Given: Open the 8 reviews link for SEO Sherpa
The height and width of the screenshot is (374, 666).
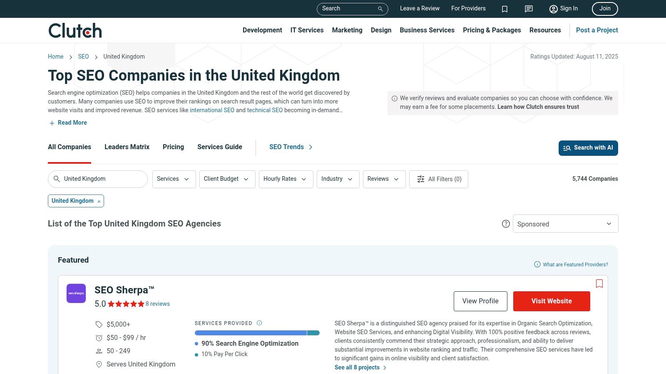Looking at the screenshot, I should click(x=157, y=304).
